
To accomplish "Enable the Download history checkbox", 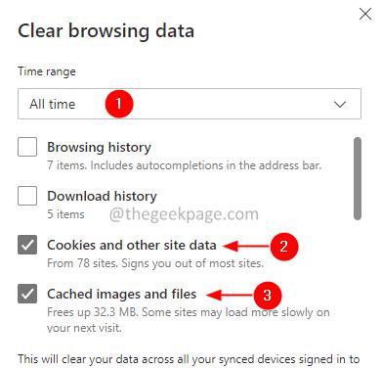I will (x=27, y=196).
